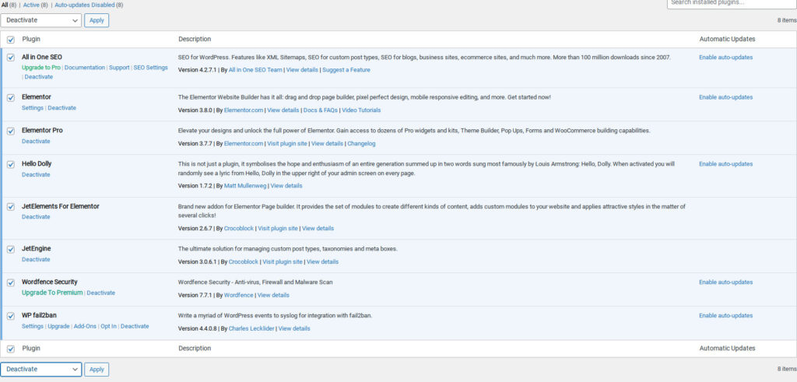
Task: View details of Hello Dolly
Action: [x=286, y=186]
